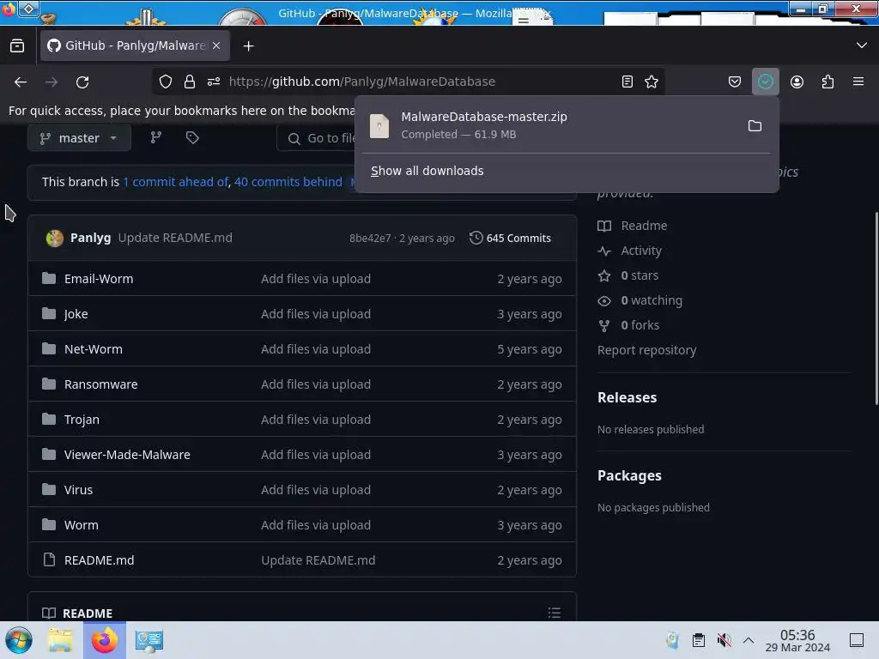Reload the GitHub page
This screenshot has width=879, height=659.
(82, 82)
